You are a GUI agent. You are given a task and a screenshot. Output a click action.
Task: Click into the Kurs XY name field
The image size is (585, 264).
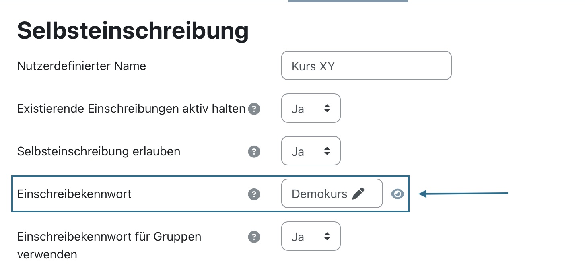[x=367, y=66]
